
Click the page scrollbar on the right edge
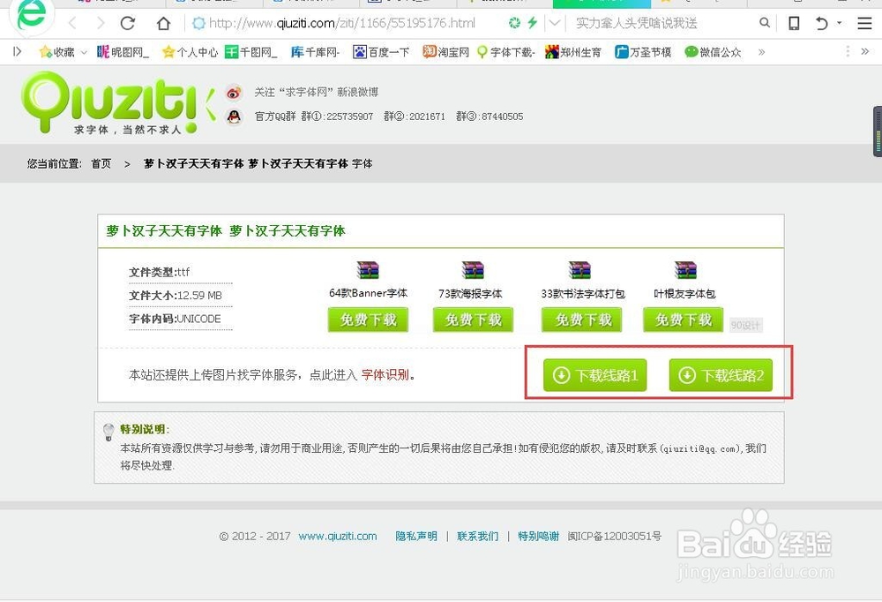click(877, 132)
